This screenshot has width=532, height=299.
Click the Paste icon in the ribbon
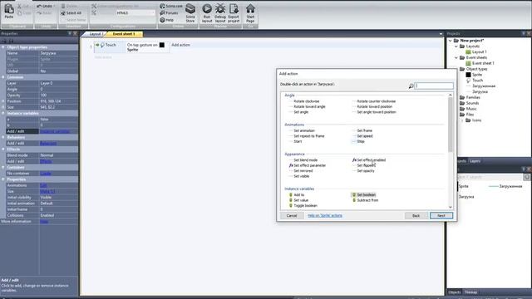tap(9, 11)
